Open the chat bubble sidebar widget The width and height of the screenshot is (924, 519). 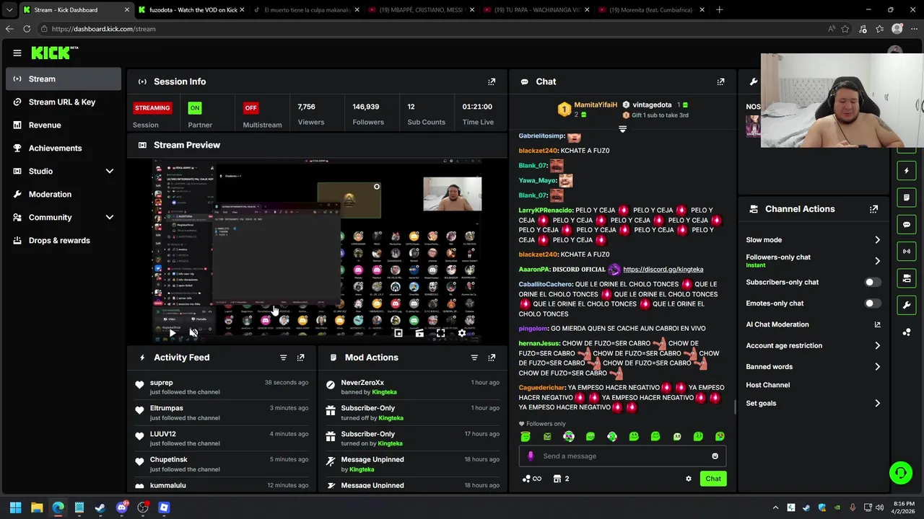coord(907,224)
